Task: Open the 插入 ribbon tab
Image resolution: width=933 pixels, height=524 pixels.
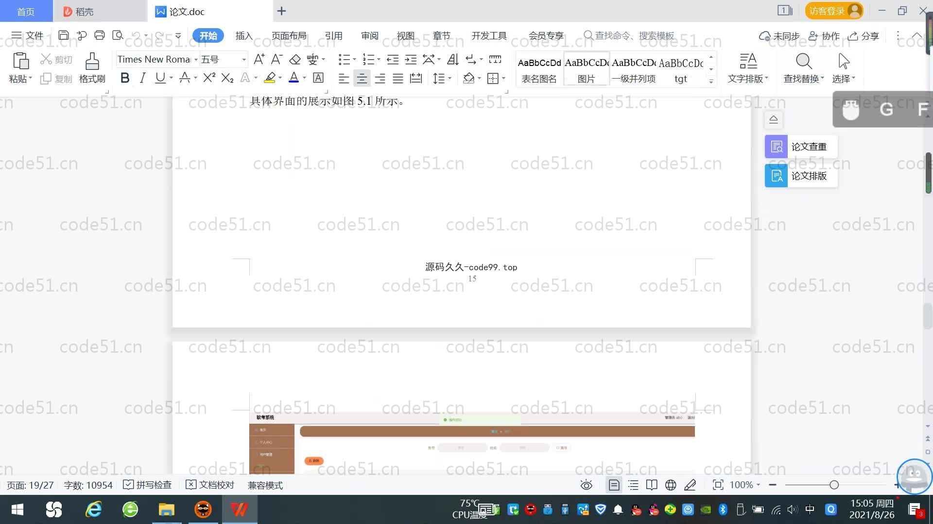Action: [244, 35]
